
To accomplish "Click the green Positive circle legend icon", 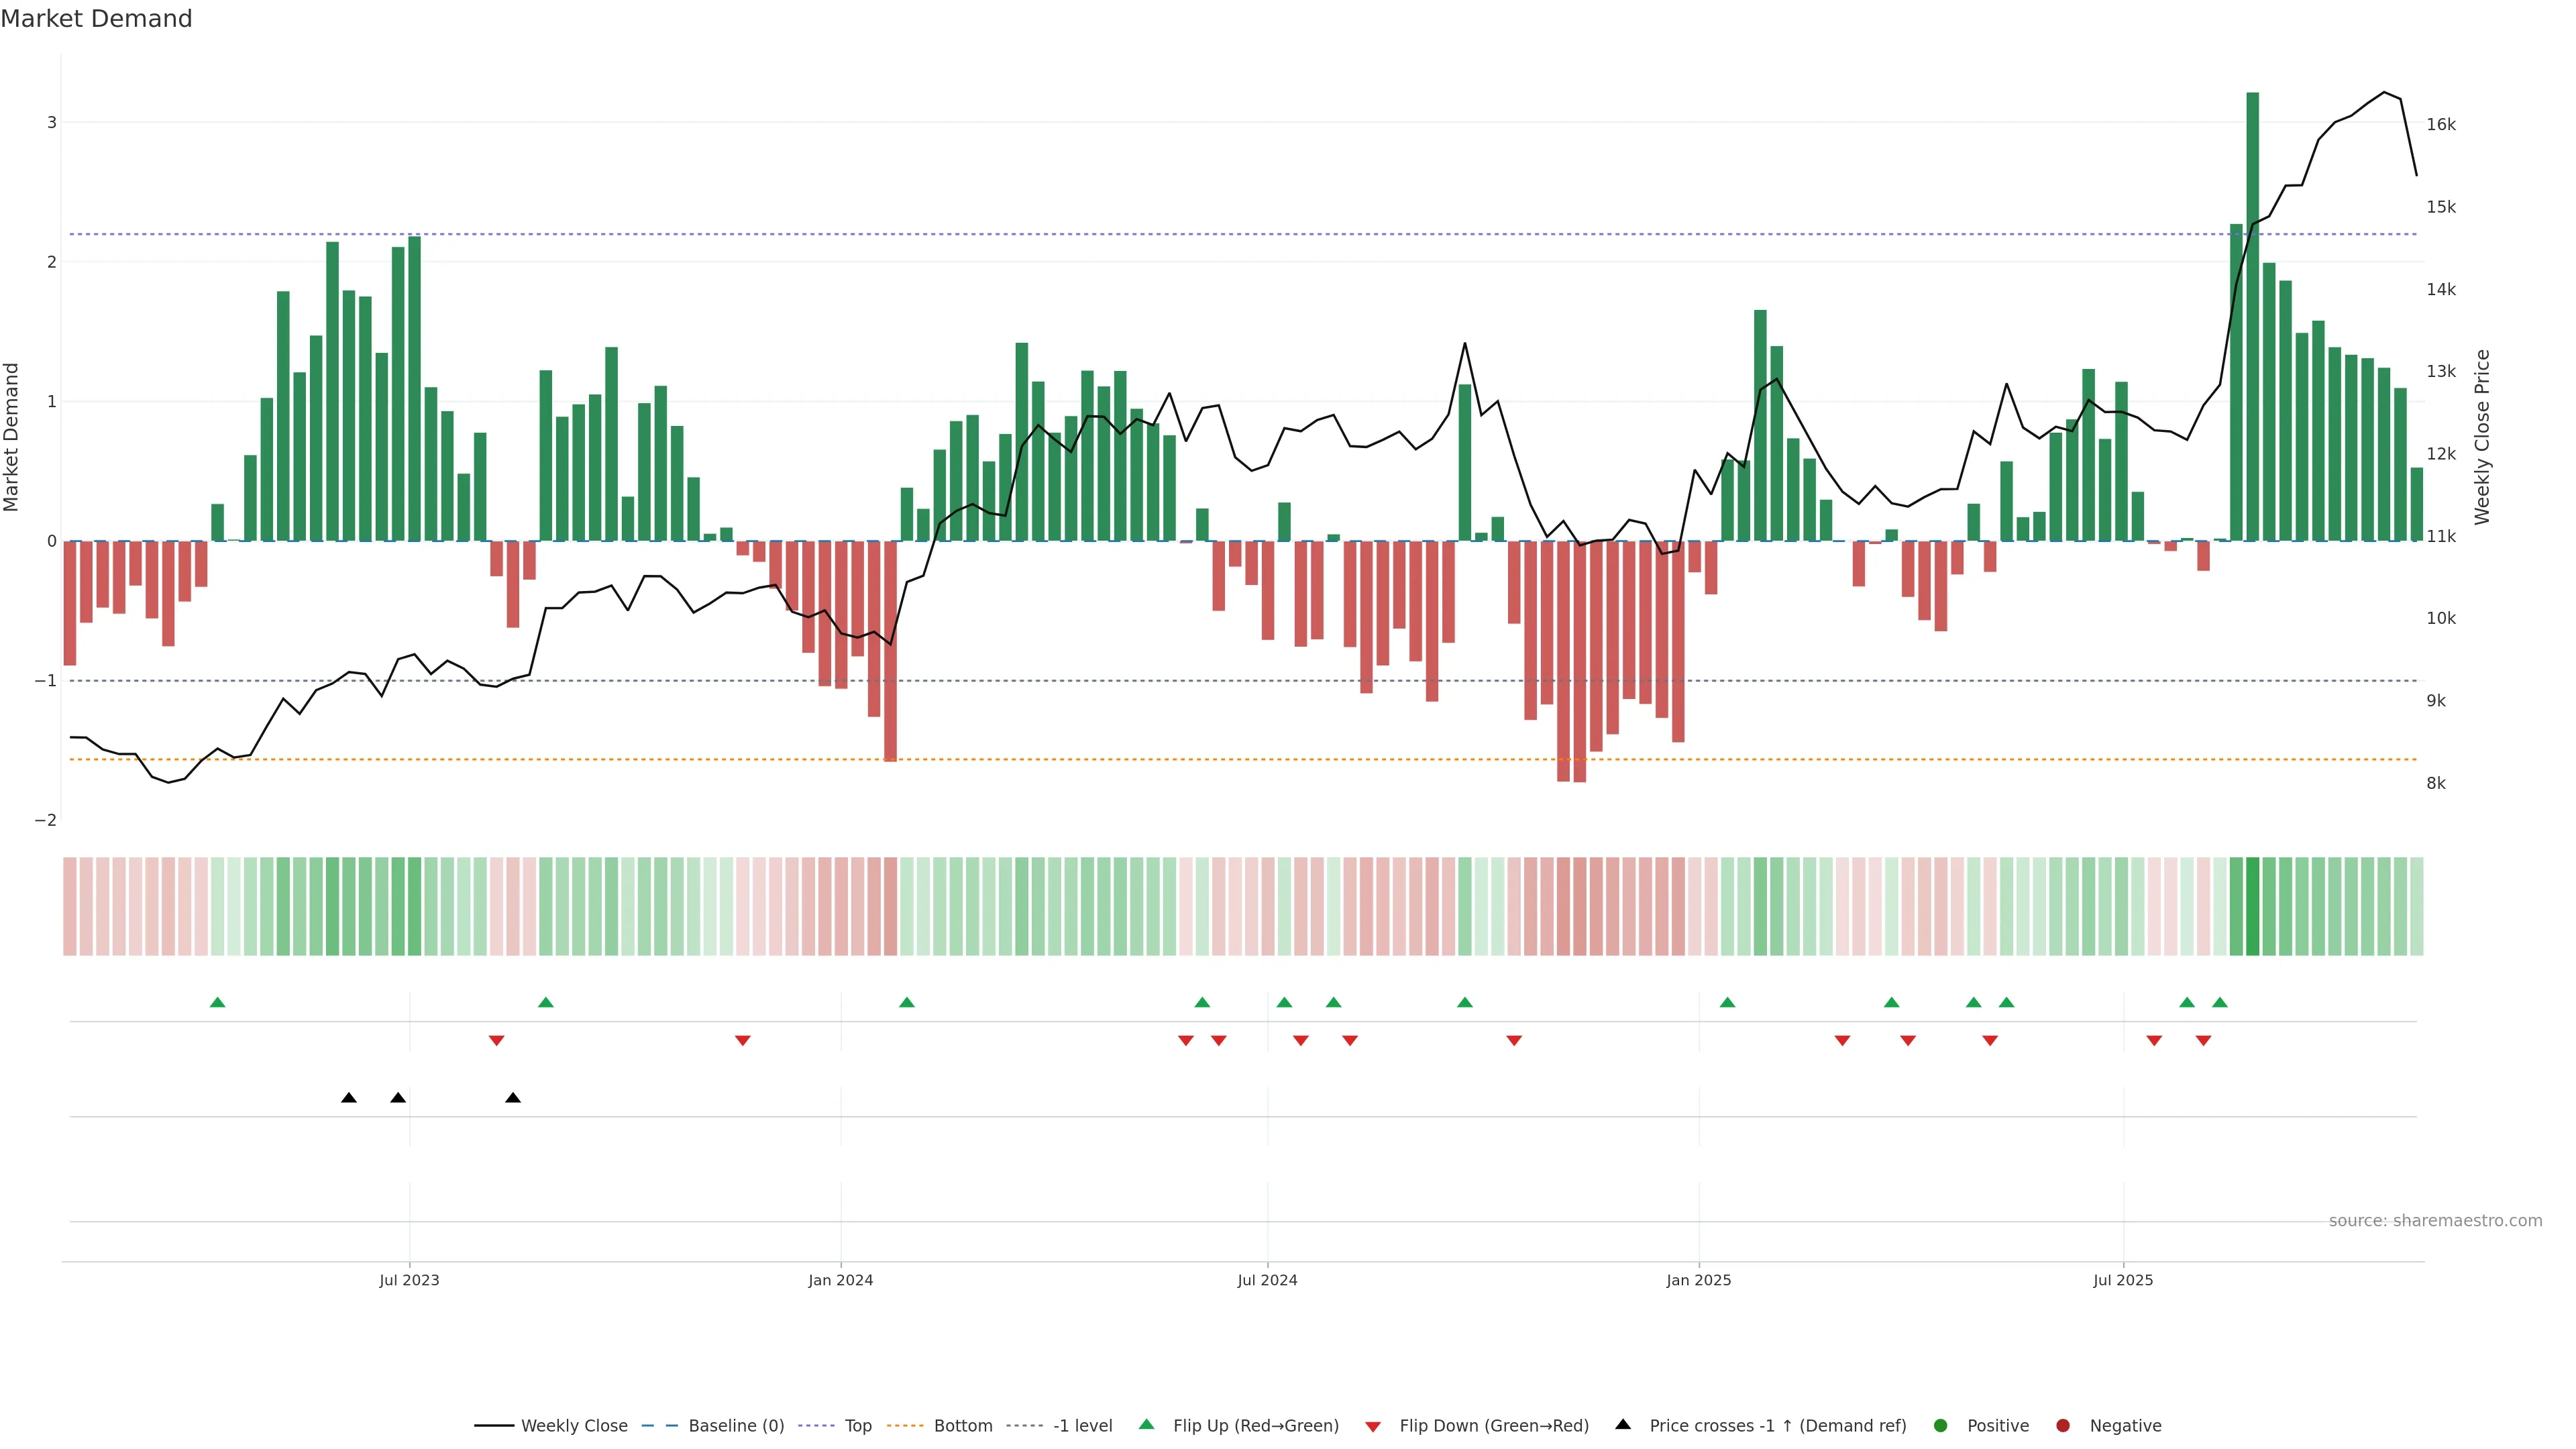I will tap(1940, 1425).
